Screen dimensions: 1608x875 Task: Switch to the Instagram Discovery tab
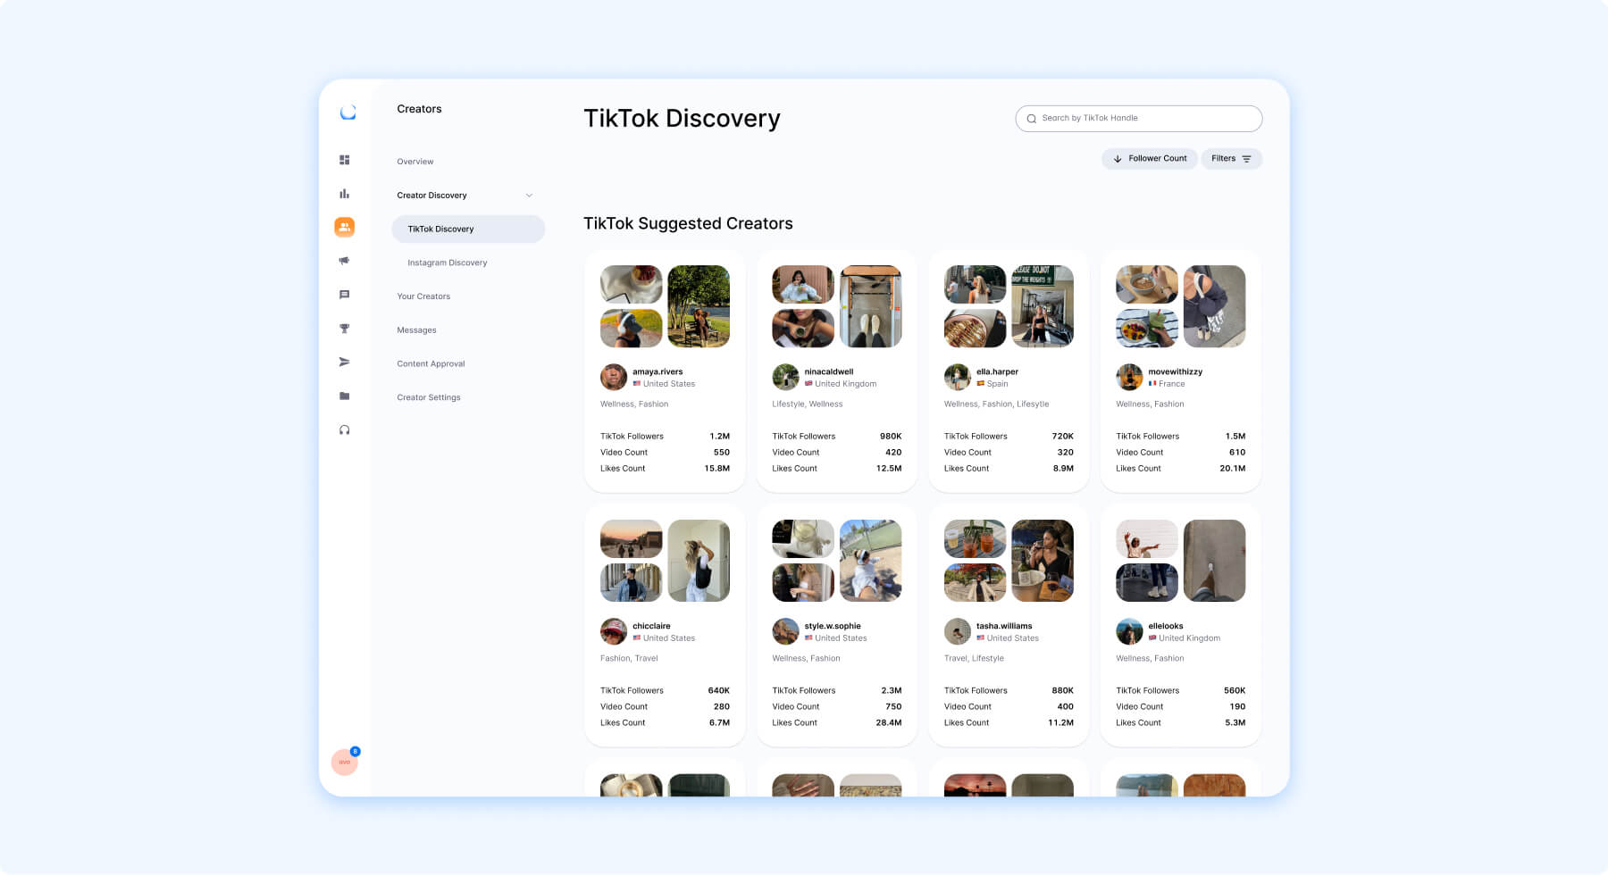pyautogui.click(x=447, y=262)
